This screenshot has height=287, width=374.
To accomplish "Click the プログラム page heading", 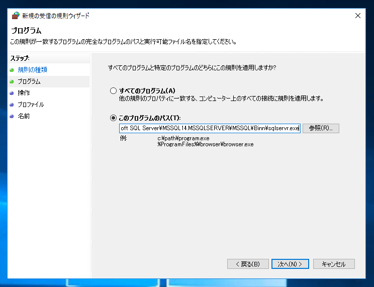I will point(26,31).
